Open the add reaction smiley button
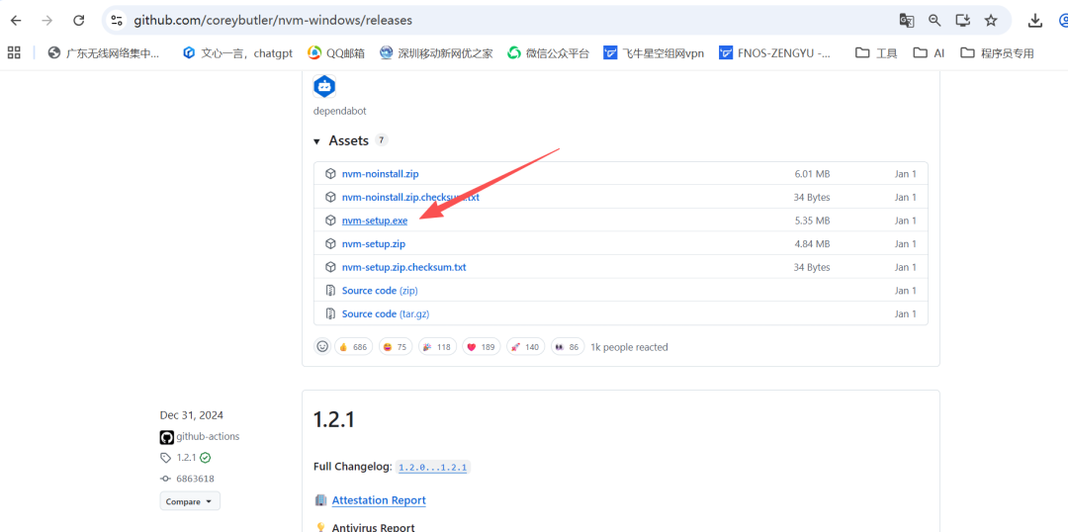Image resolution: width=1068 pixels, height=532 pixels. (x=322, y=347)
